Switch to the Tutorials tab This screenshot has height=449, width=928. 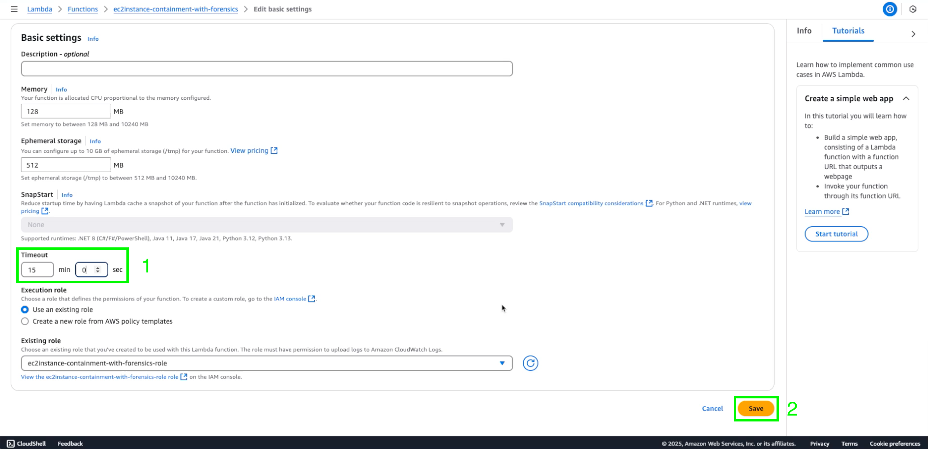click(848, 30)
